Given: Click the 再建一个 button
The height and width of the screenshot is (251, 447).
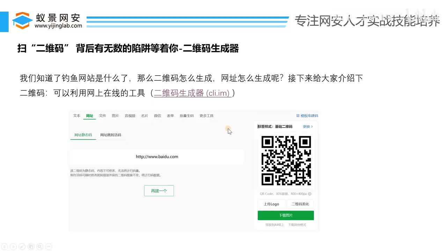Looking at the screenshot, I should tap(159, 191).
